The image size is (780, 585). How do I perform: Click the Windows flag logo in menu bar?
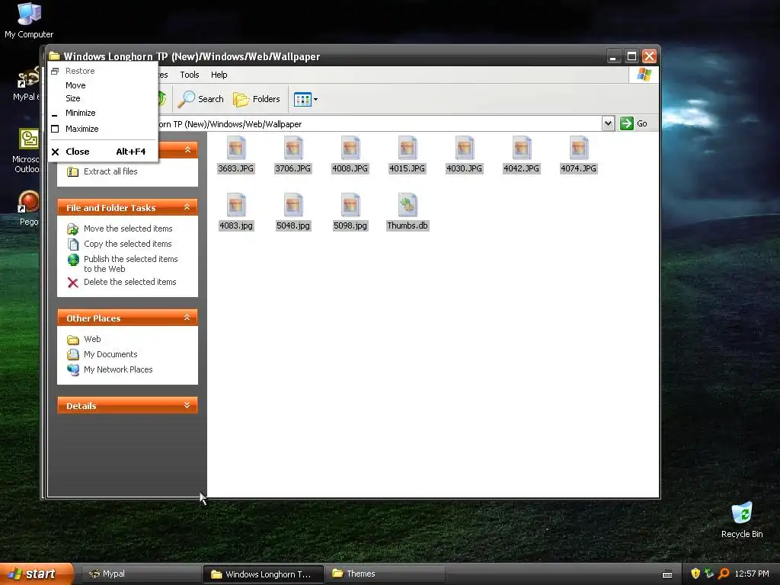pos(644,75)
